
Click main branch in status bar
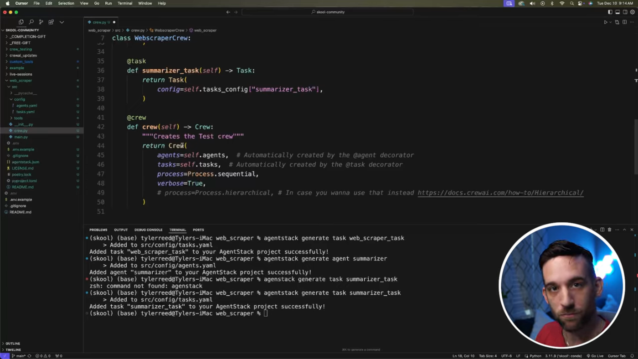(x=19, y=356)
